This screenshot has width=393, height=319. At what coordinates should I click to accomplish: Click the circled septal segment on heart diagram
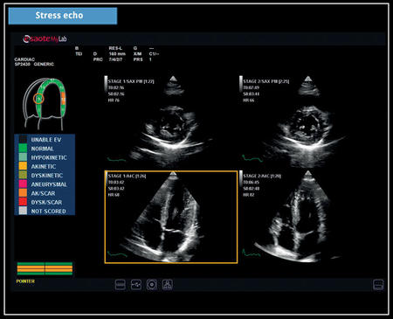point(38,99)
